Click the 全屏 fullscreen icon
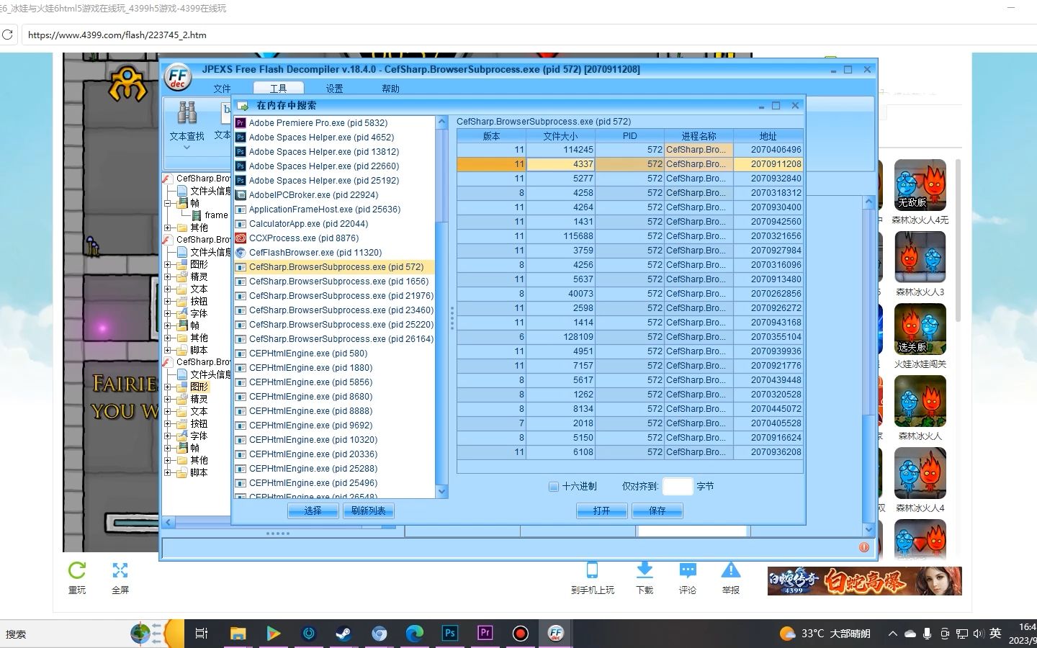Image resolution: width=1037 pixels, height=648 pixels. click(120, 570)
